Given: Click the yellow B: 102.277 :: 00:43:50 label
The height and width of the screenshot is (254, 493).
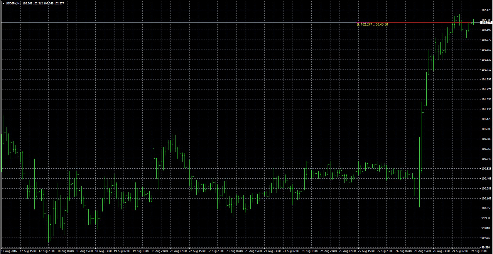Looking at the screenshot, I should (x=372, y=25).
